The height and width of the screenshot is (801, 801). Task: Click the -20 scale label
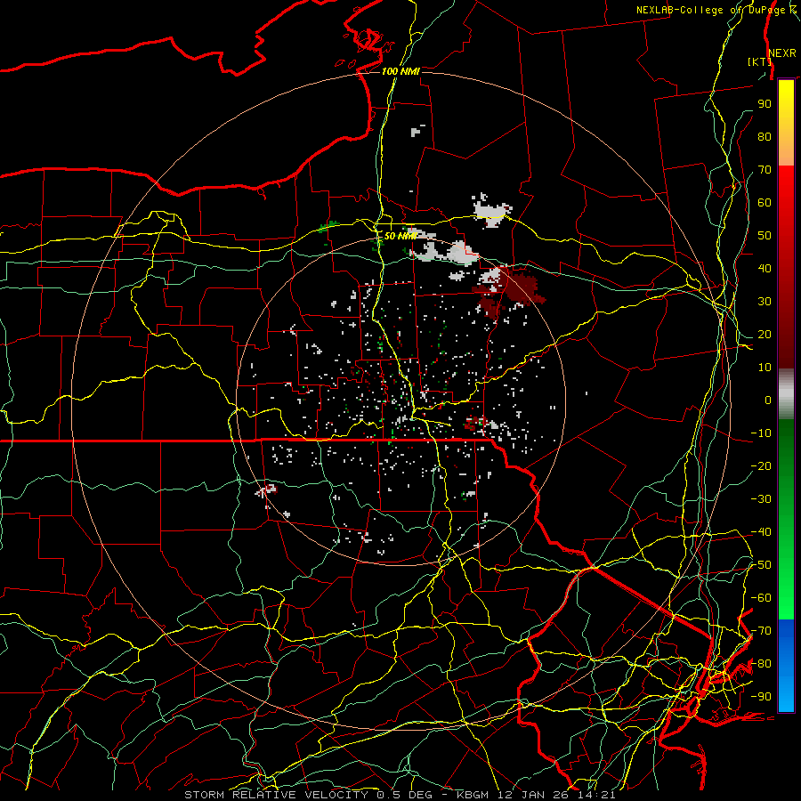[761, 465]
